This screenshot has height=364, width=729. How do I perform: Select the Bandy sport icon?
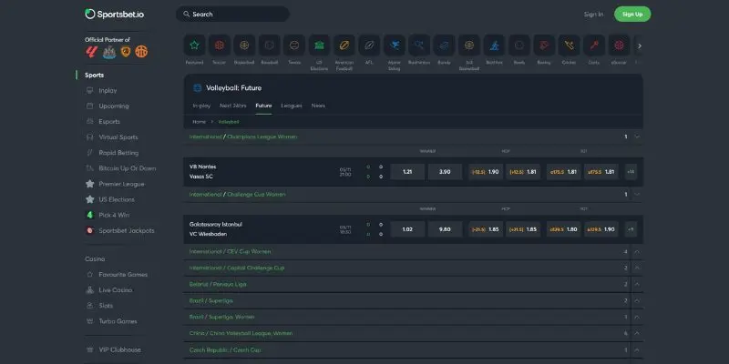point(445,45)
